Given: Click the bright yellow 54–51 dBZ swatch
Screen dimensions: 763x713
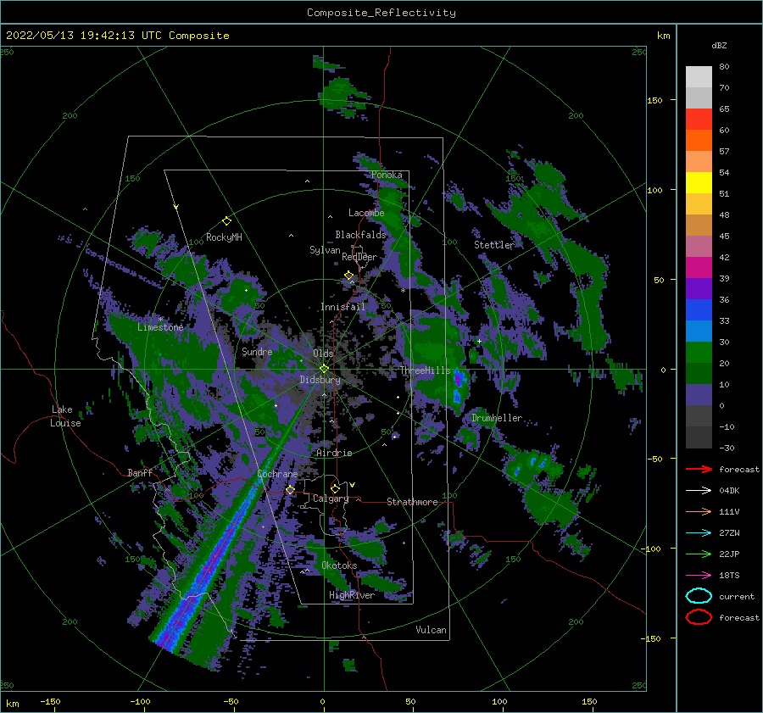Looking at the screenshot, I should pos(699,183).
